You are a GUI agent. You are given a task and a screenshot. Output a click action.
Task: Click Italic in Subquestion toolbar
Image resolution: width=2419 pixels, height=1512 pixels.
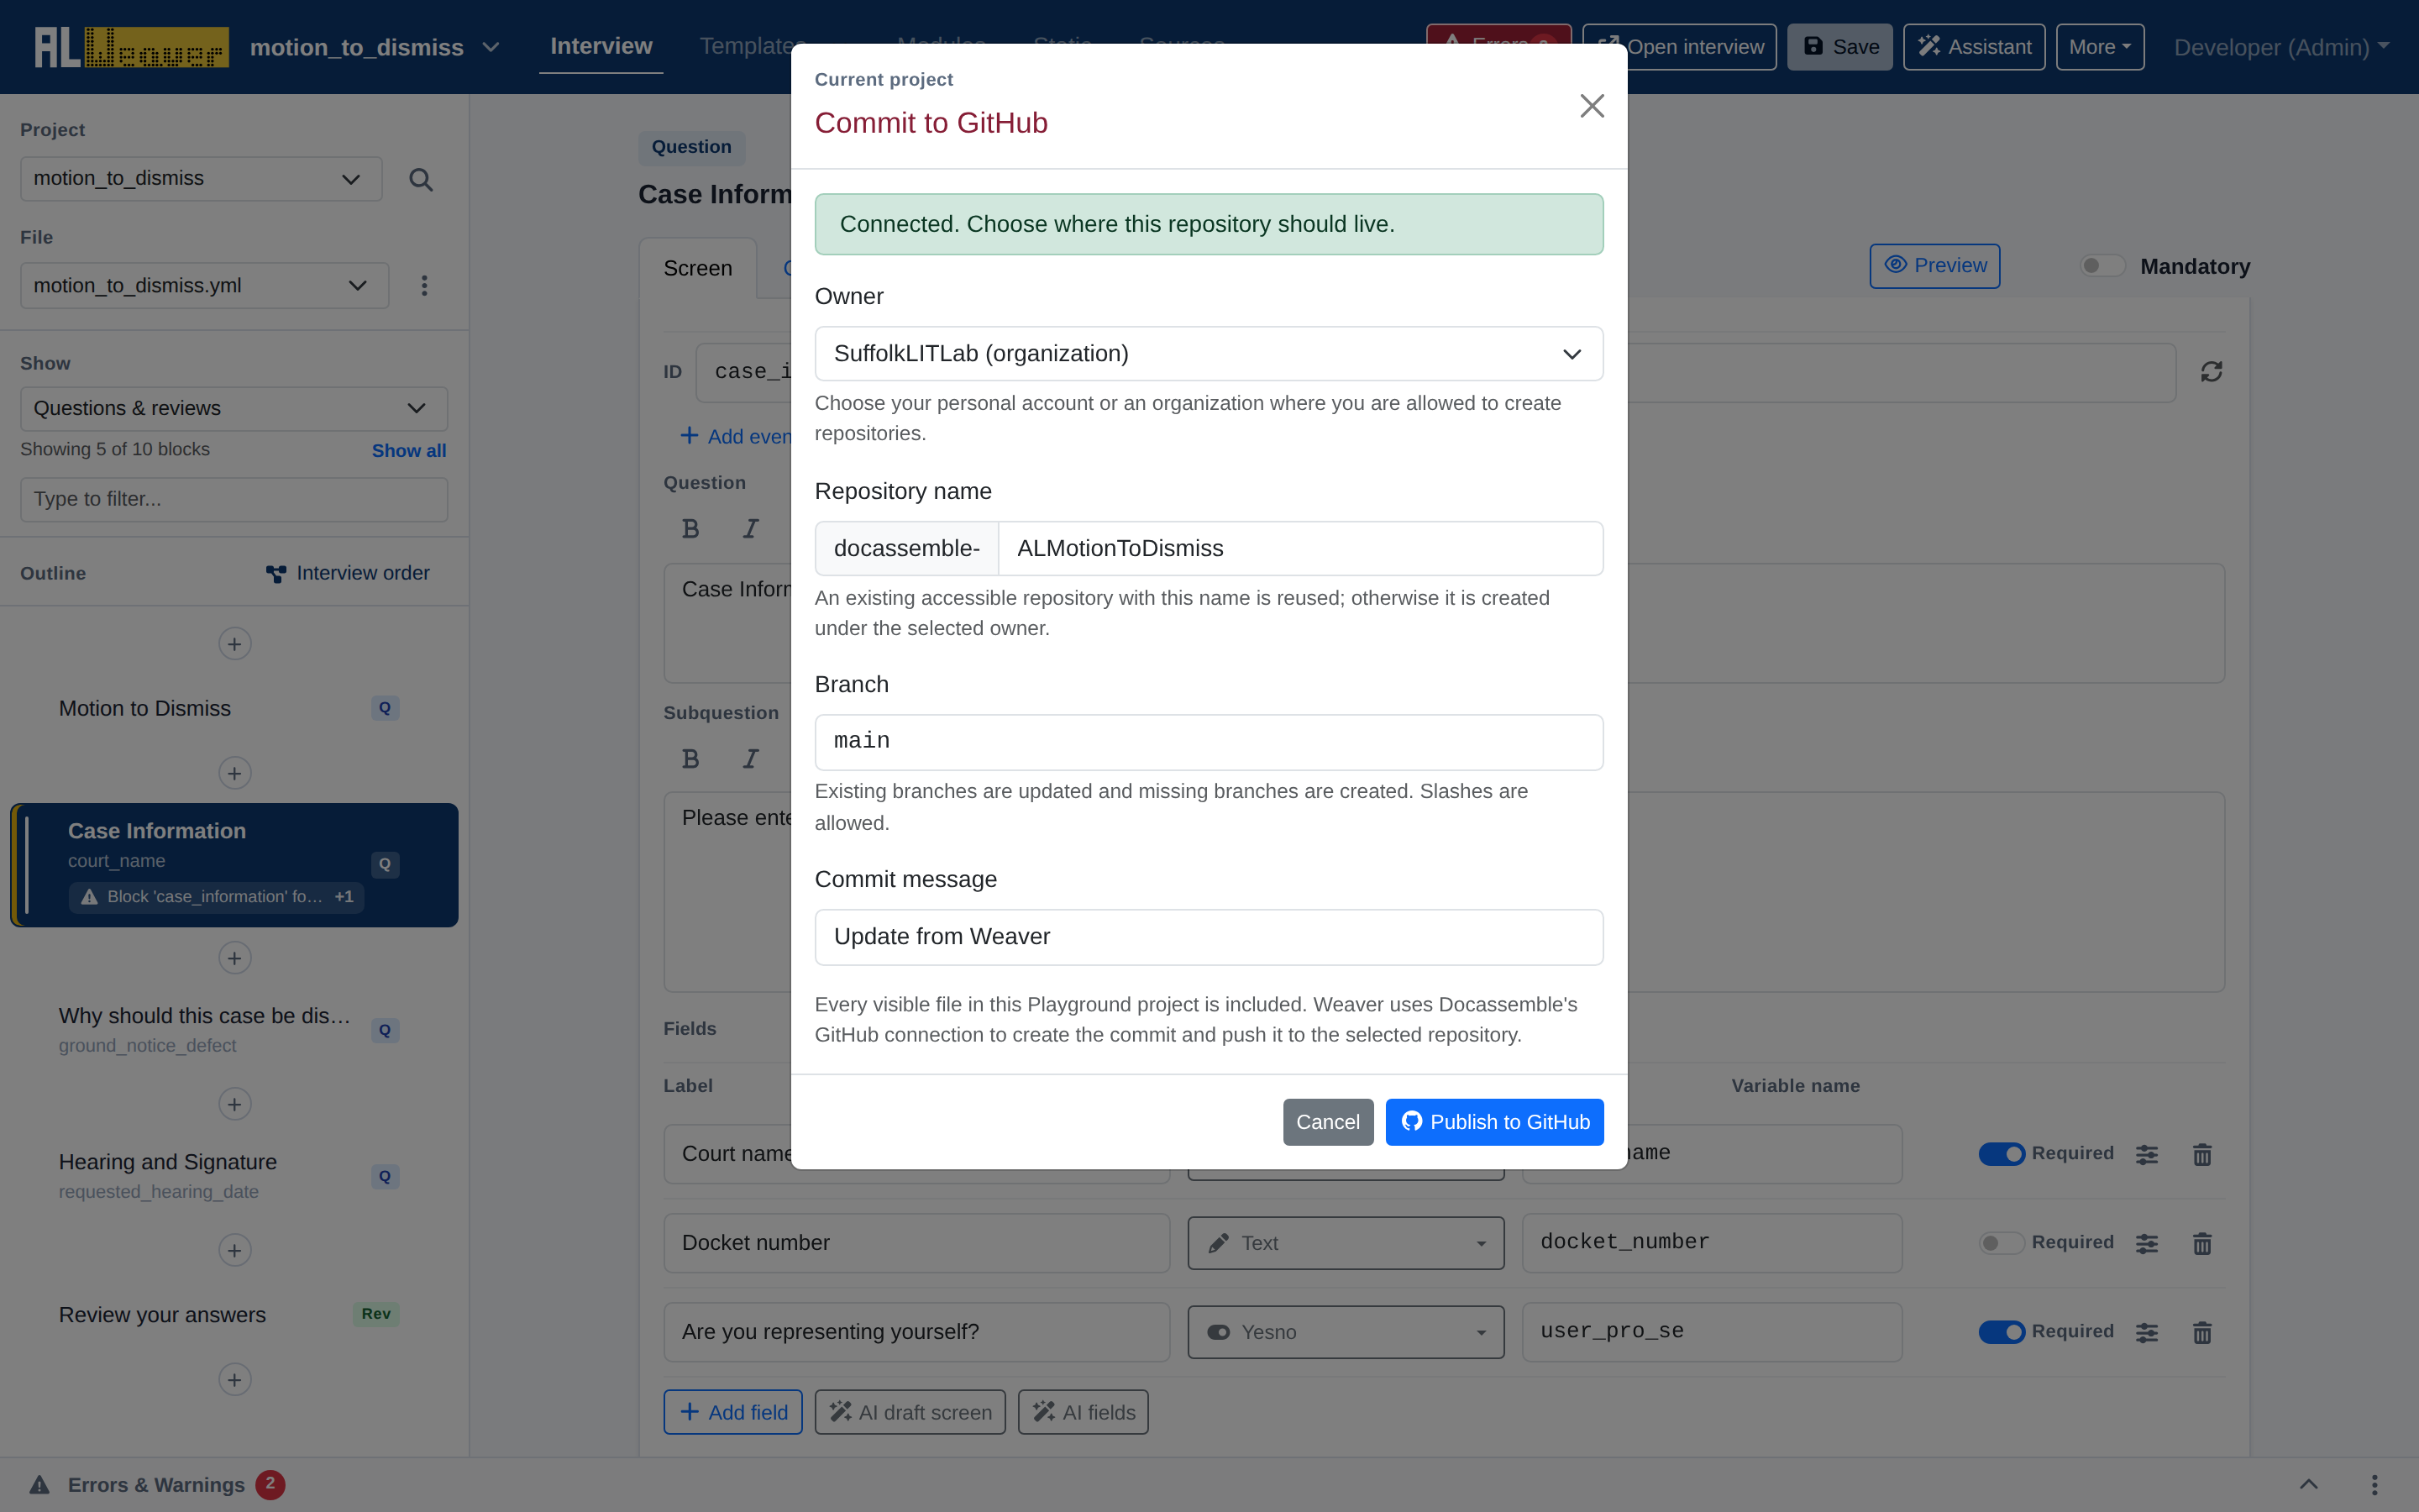(751, 759)
